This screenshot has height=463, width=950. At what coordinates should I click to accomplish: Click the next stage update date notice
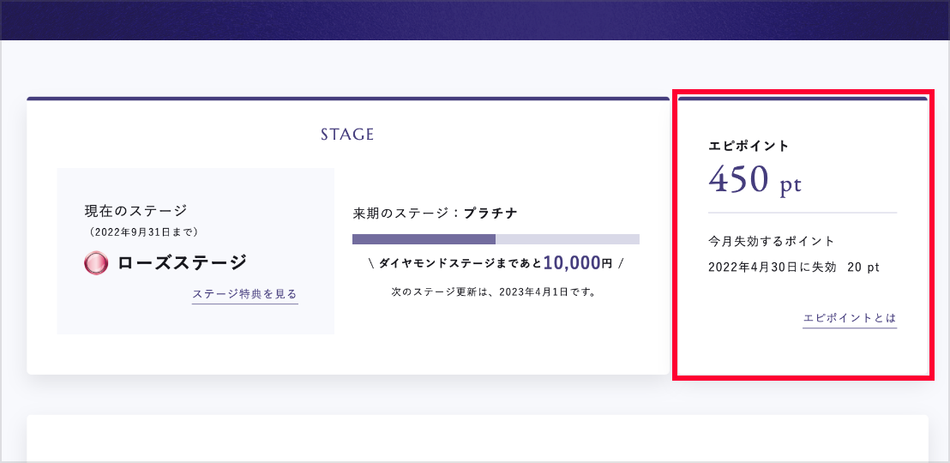(494, 292)
